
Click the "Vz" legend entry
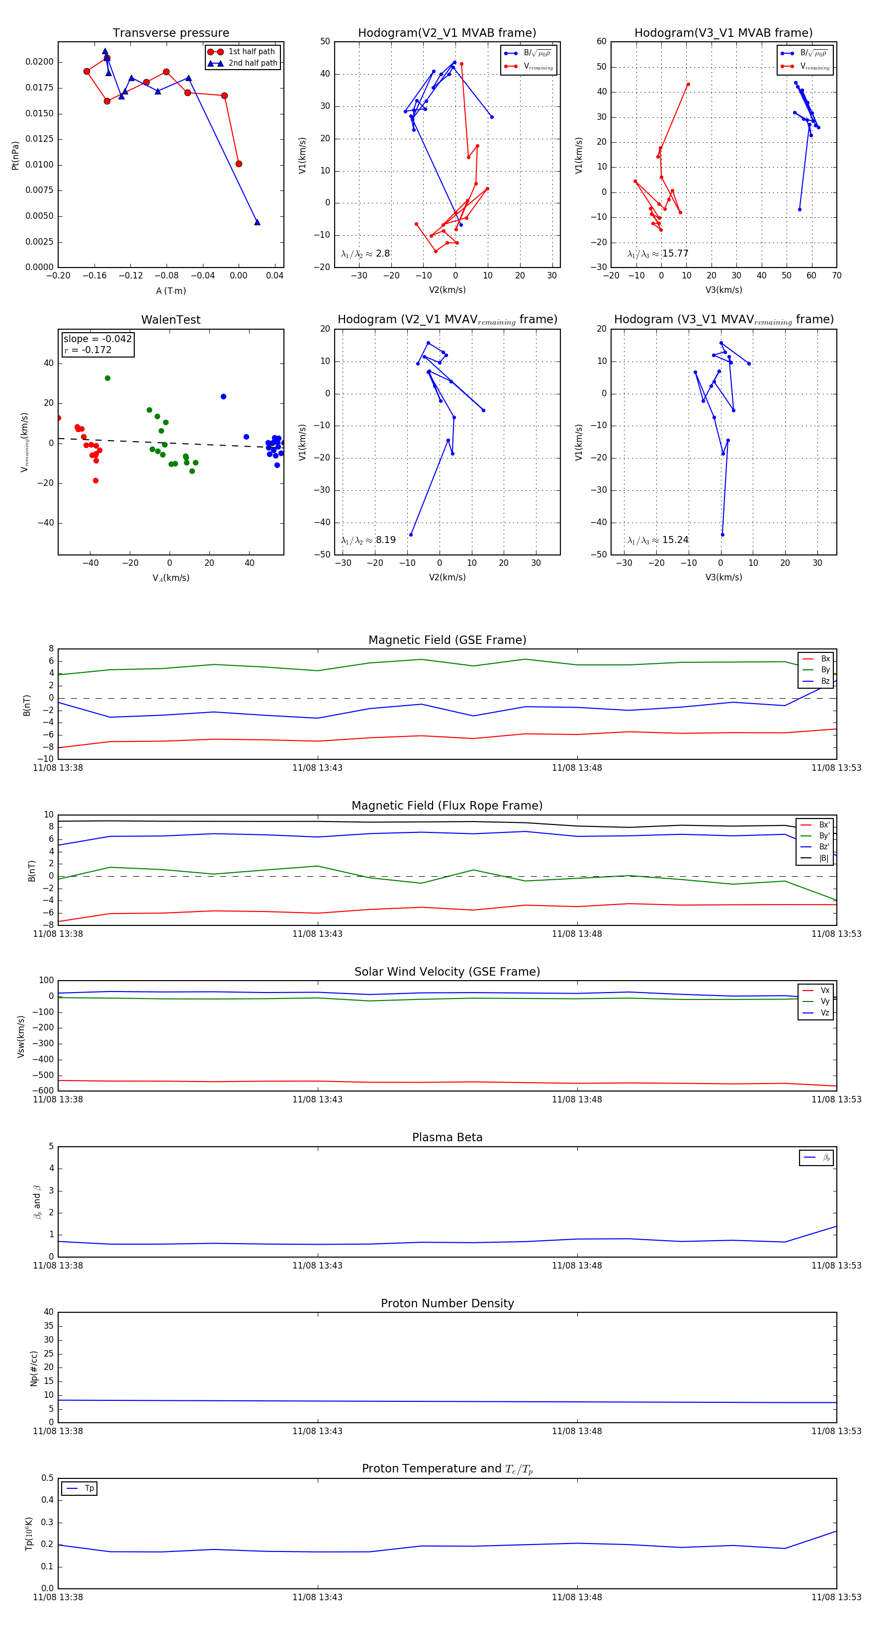pos(816,1013)
